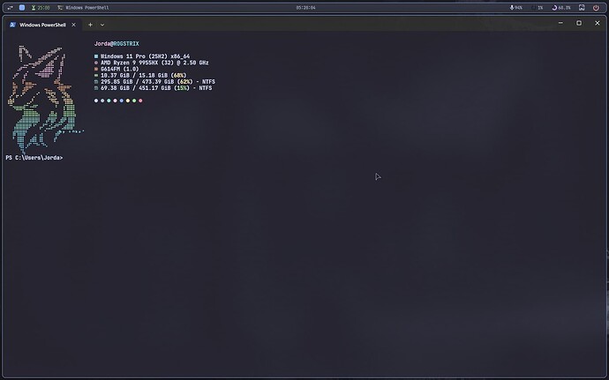This screenshot has width=609, height=380.
Task: Click the tray icon left of power button
Action: coord(582,7)
